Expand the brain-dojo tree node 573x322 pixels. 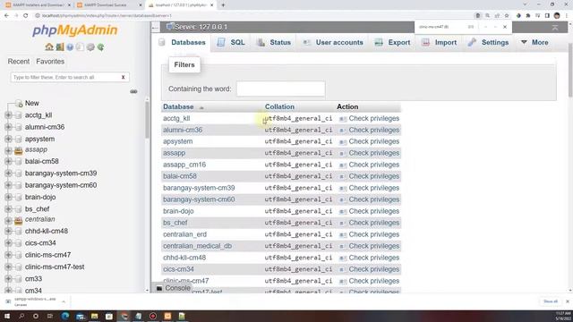pyautogui.click(x=8, y=197)
